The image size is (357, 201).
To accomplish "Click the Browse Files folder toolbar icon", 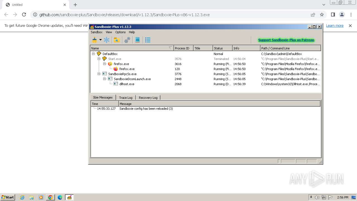I will coord(117,40).
